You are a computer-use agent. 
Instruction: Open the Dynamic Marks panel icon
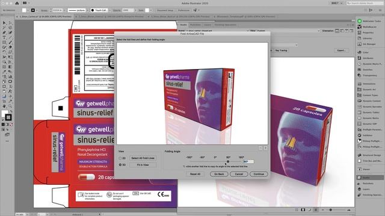click(360, 64)
